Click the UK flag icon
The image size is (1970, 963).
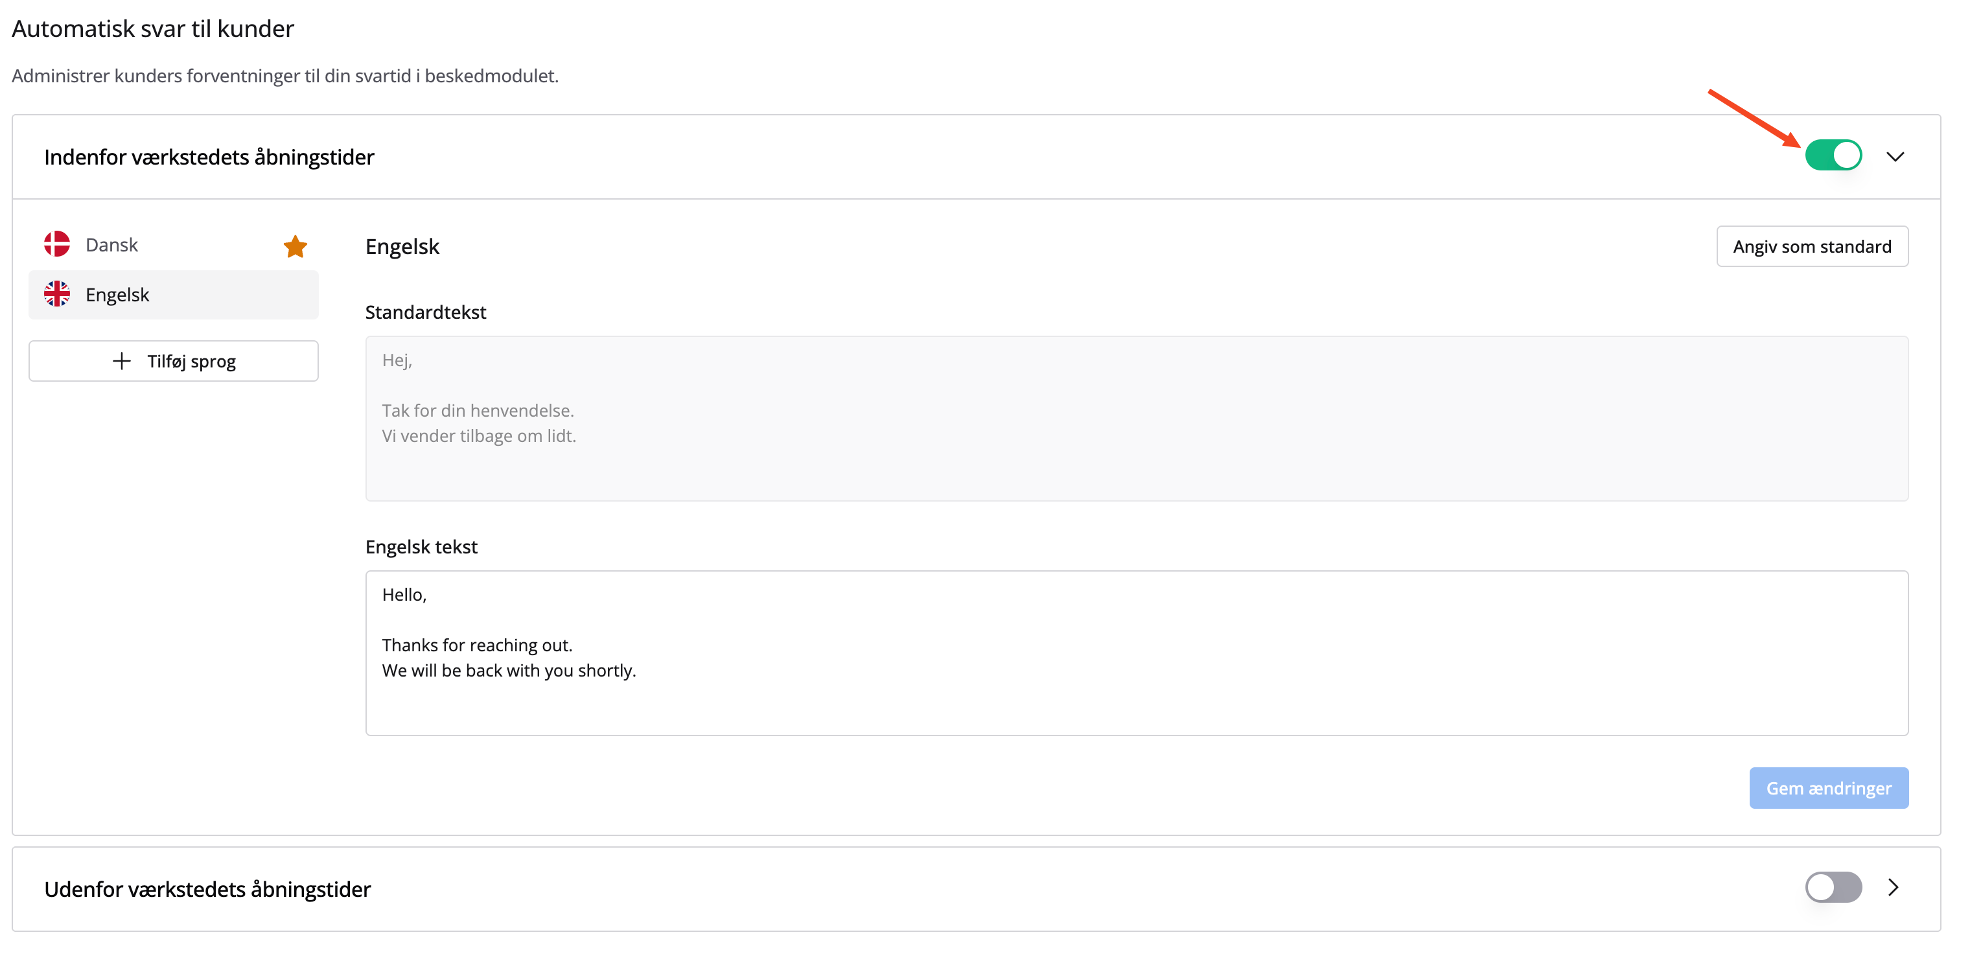pyautogui.click(x=56, y=294)
